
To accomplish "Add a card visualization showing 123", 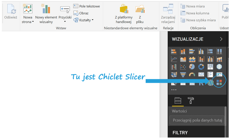I will (x=201, y=75).
